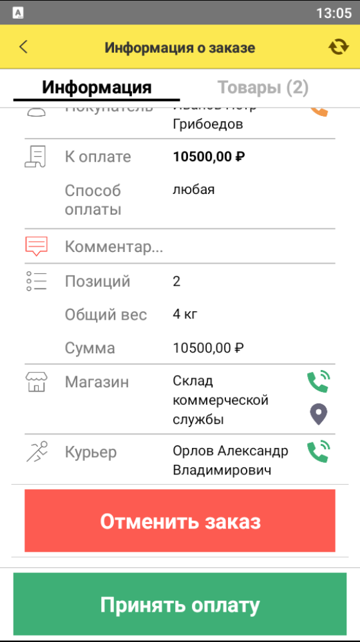Image resolution: width=360 pixels, height=642 pixels.
Task: Call courier Орлов via green phone icon
Action: (x=318, y=451)
